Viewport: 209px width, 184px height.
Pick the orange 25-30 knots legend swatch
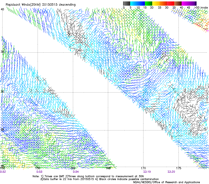coord(163,3)
